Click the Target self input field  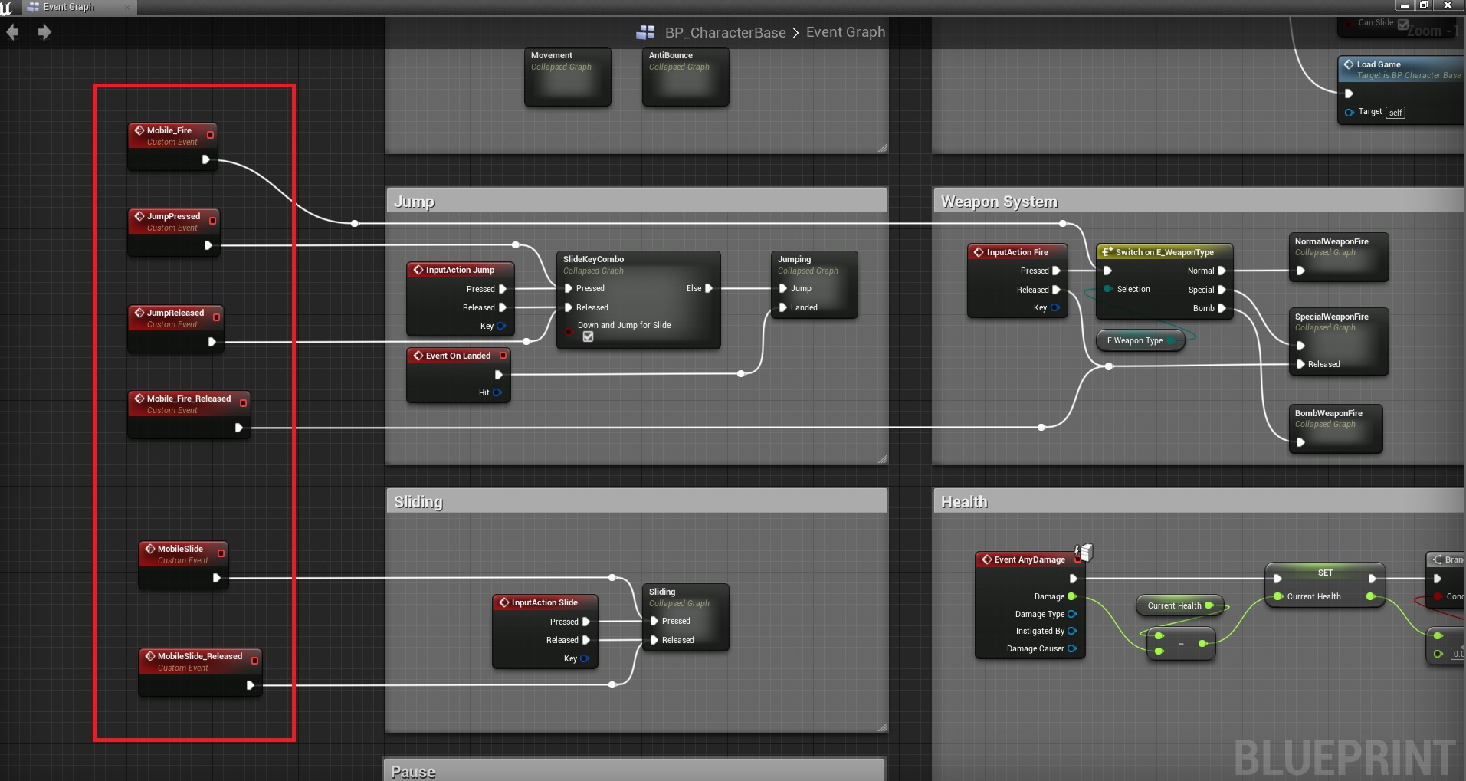(x=1395, y=113)
